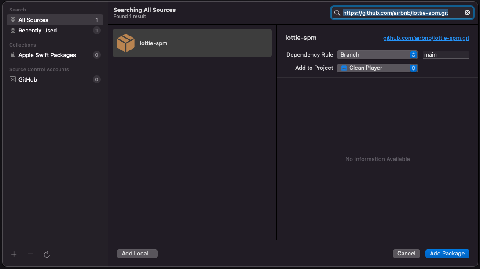This screenshot has height=269, width=480.
Task: Click the 'No Information Available' text
Action: click(377, 159)
